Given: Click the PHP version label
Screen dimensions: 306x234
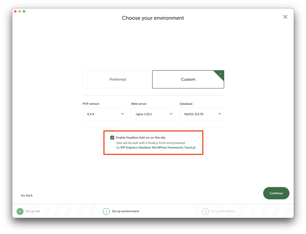Looking at the screenshot, I should pos(91,104).
